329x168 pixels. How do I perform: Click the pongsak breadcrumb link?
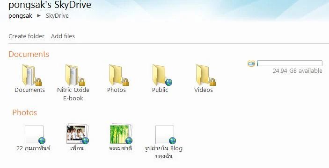point(20,16)
